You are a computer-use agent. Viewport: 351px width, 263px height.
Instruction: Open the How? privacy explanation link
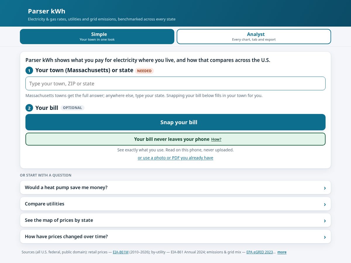(x=216, y=139)
